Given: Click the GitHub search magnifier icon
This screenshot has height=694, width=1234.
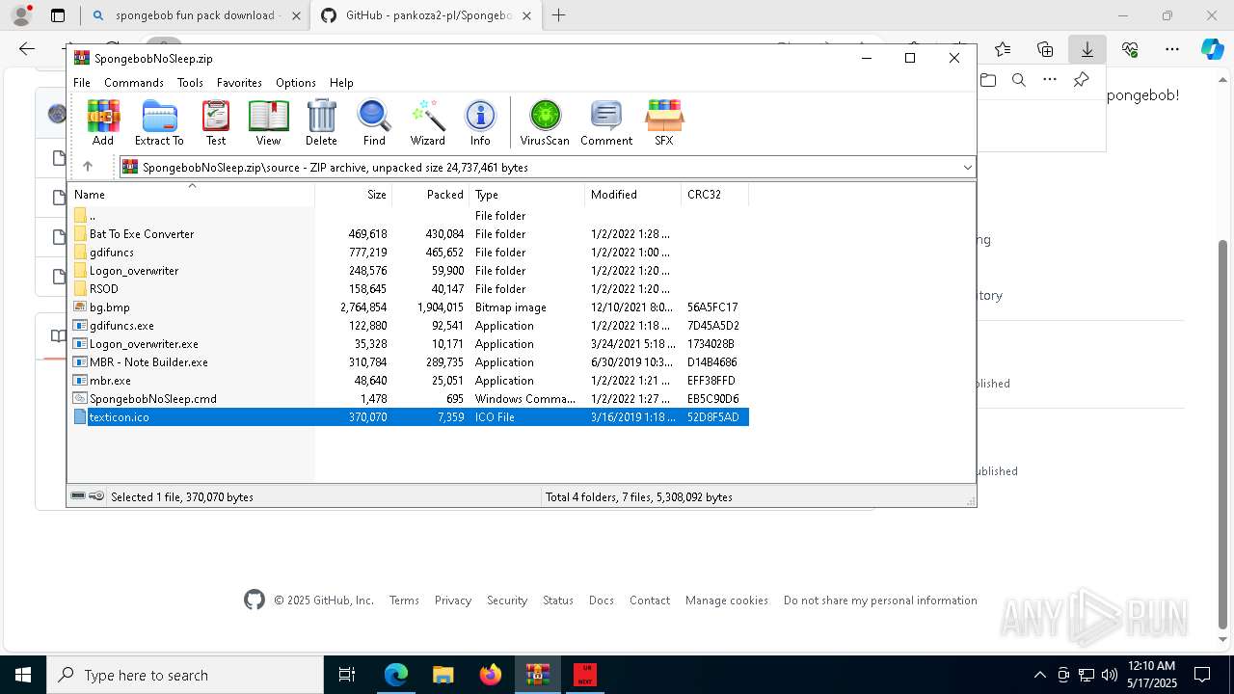Looking at the screenshot, I should 1019,80.
